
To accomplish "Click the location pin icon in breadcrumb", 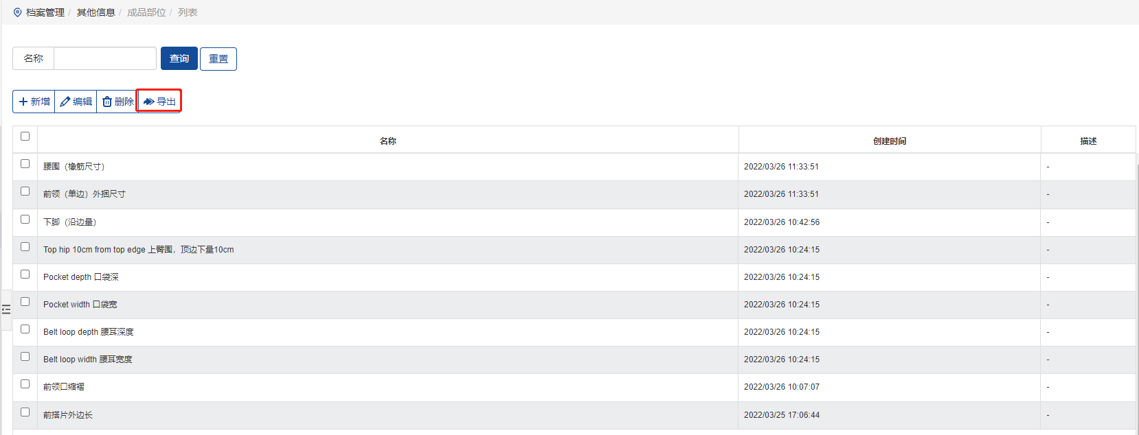I will pos(18,12).
